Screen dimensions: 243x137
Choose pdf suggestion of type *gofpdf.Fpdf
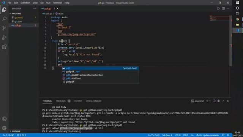100,68
